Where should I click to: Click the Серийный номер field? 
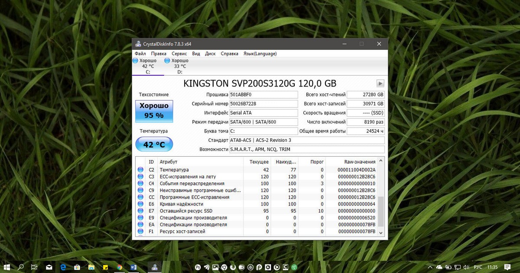(263, 104)
